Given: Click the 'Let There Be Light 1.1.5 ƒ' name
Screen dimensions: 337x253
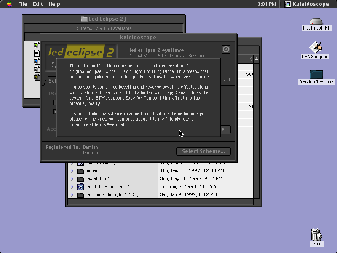Looking at the screenshot, I should (x=112, y=194).
